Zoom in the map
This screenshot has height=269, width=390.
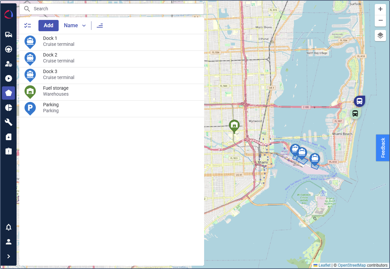point(380,10)
